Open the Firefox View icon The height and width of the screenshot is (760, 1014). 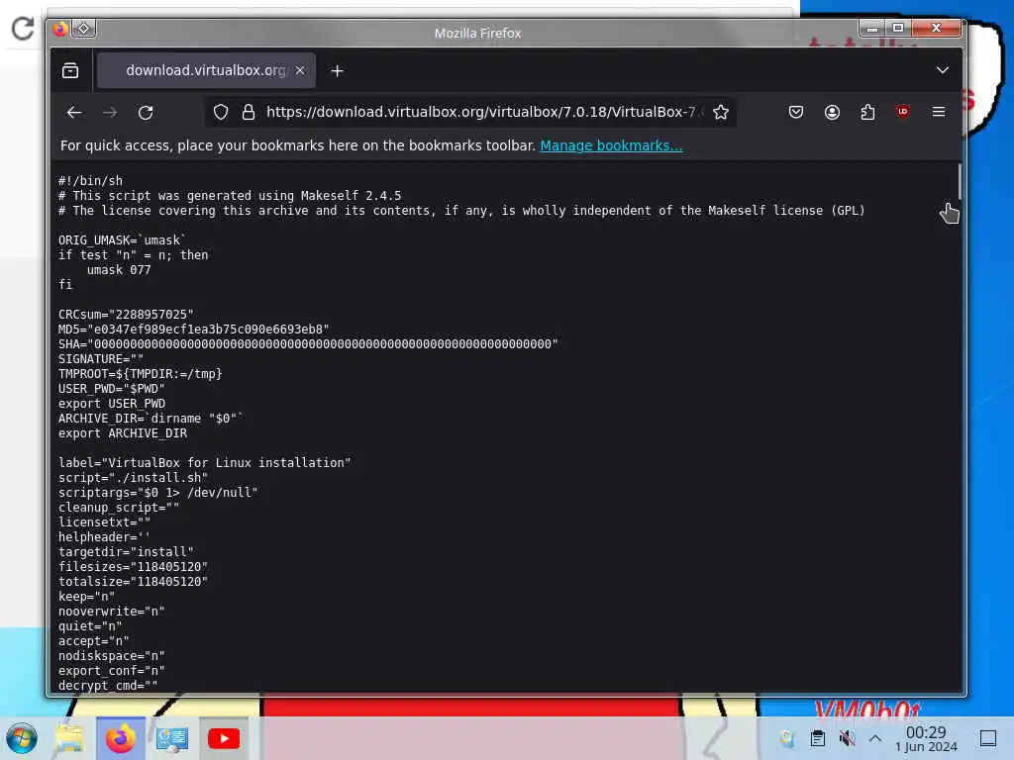point(70,70)
